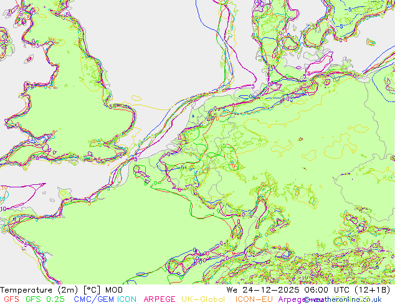Click the cyan ICON legend label

pyautogui.click(x=126, y=299)
